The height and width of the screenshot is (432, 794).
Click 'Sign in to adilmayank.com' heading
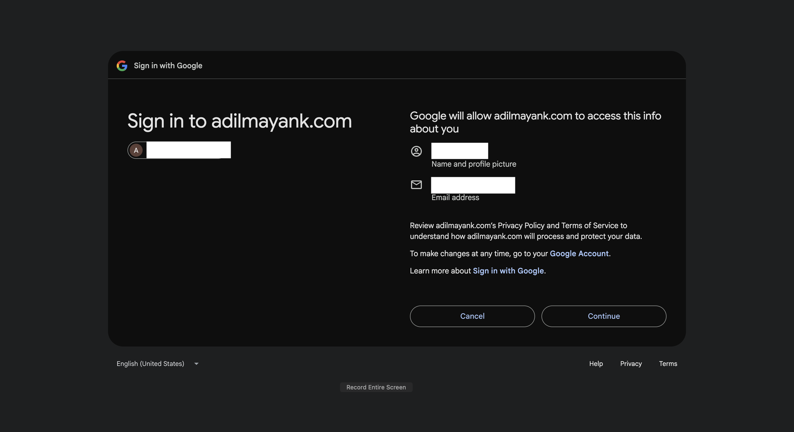click(x=240, y=121)
